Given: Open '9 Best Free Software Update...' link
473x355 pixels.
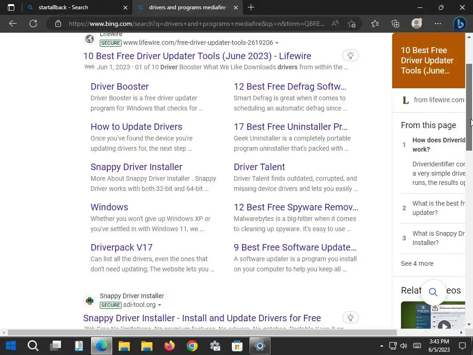Looking at the screenshot, I should (x=295, y=247).
